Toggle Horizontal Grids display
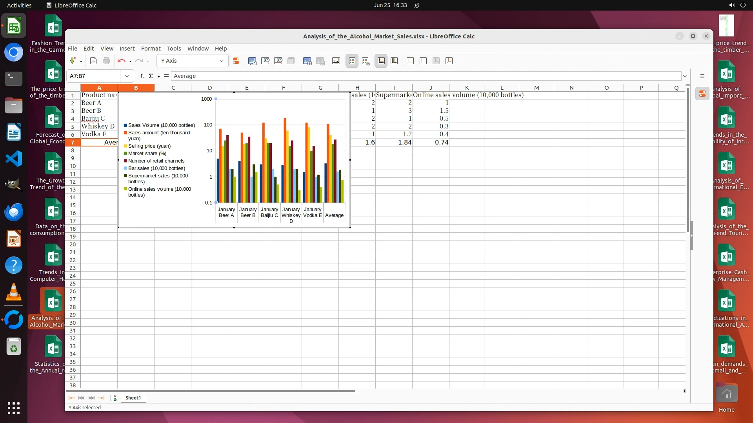 coord(381,61)
